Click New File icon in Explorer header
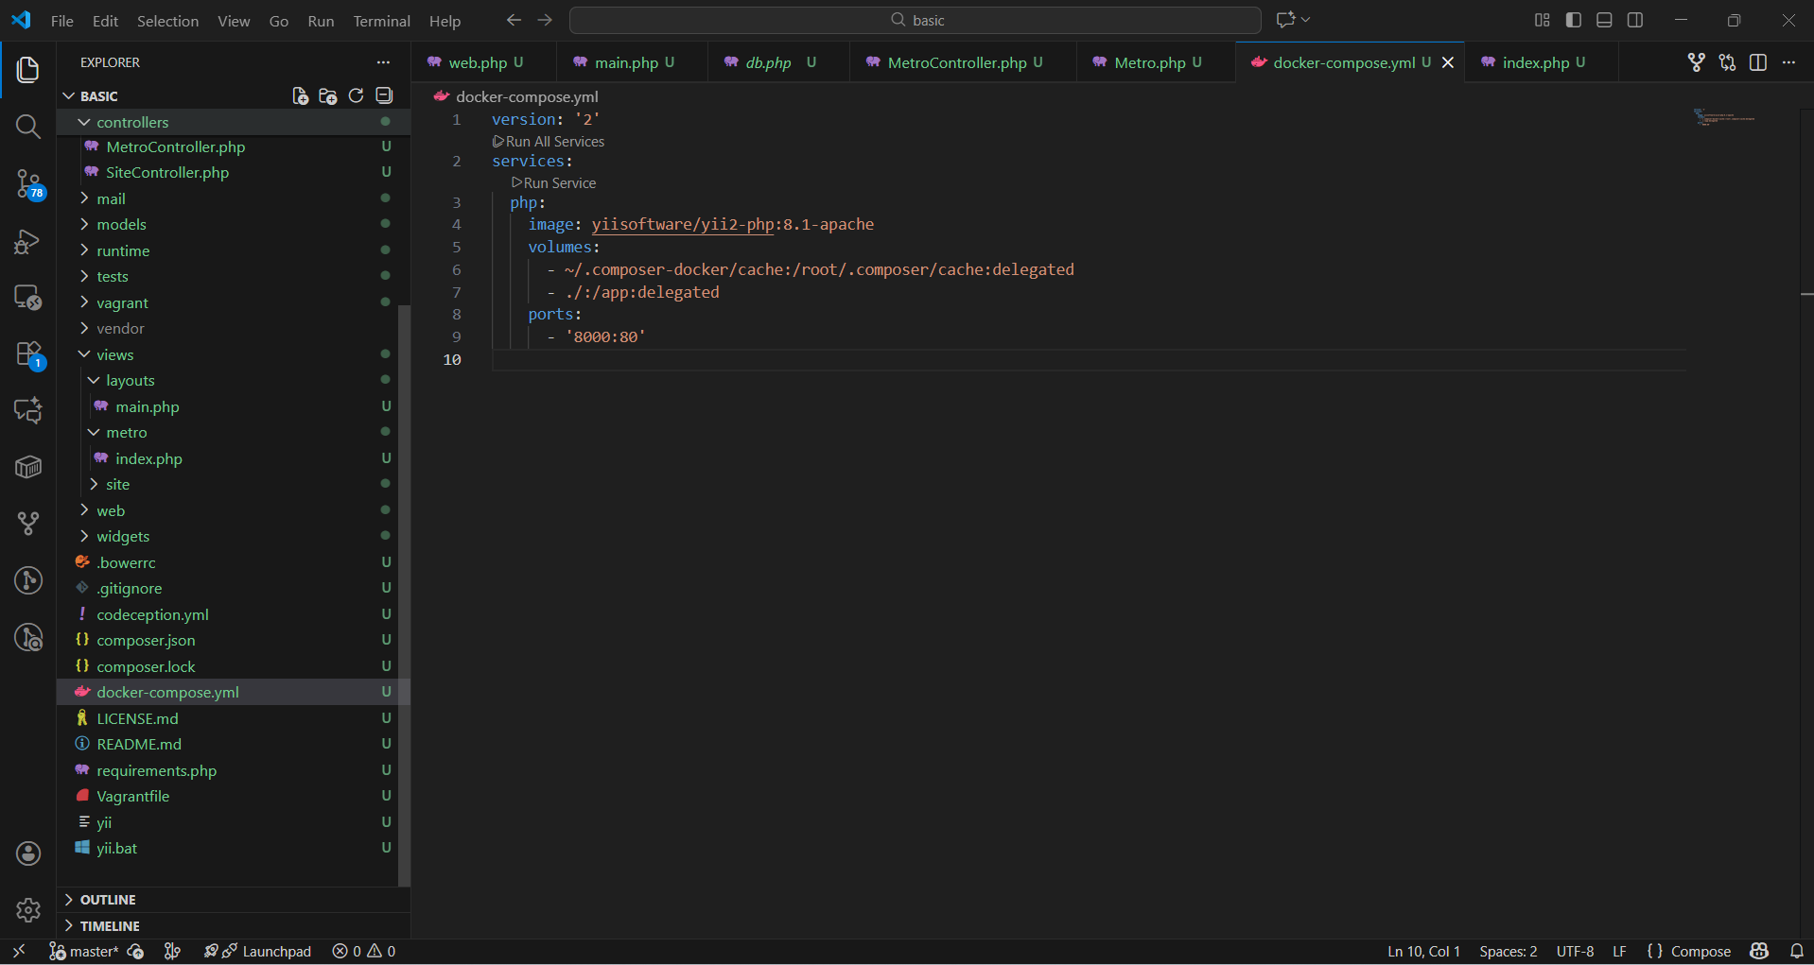Viewport: 1814px width, 965px height. (300, 96)
